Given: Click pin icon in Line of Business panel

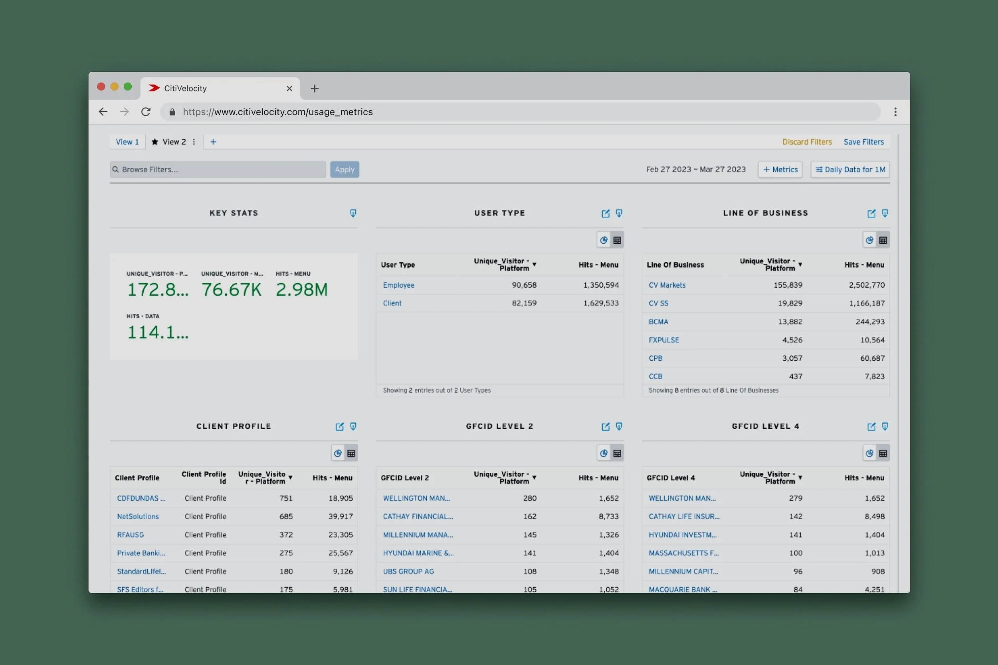Looking at the screenshot, I should tap(885, 213).
